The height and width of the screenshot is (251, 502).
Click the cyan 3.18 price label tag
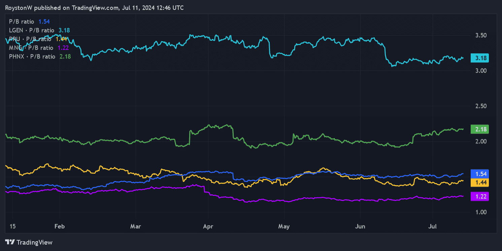[x=479, y=58]
